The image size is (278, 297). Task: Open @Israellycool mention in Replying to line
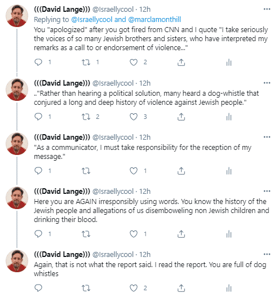point(92,19)
